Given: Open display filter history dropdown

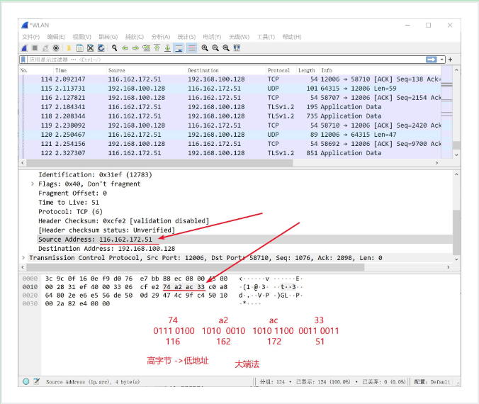Looking at the screenshot, I should [x=441, y=60].
